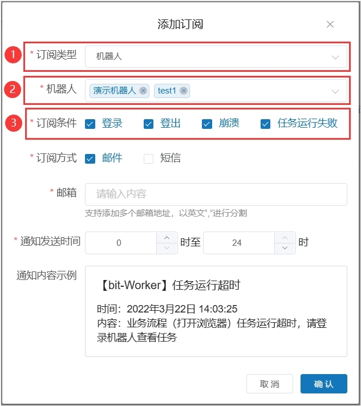Increase the start hour with the up arrow
This screenshot has width=361, height=406.
(x=167, y=237)
